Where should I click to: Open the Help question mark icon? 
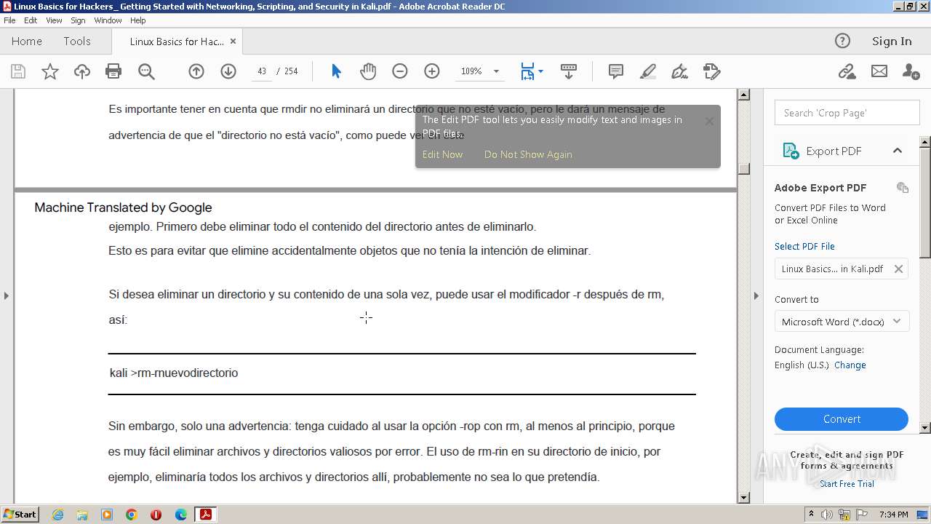[842, 41]
